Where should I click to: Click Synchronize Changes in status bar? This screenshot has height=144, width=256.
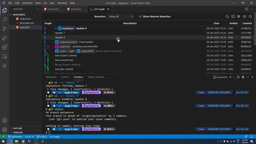click(29, 137)
